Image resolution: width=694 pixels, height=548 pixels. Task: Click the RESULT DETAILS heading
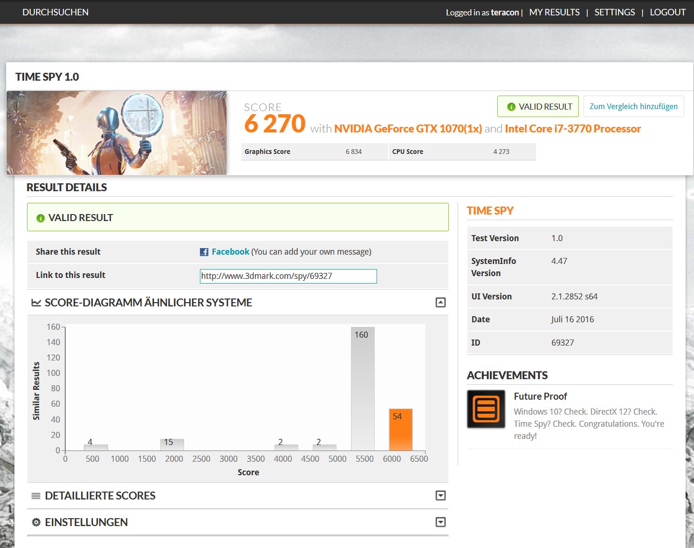(67, 187)
